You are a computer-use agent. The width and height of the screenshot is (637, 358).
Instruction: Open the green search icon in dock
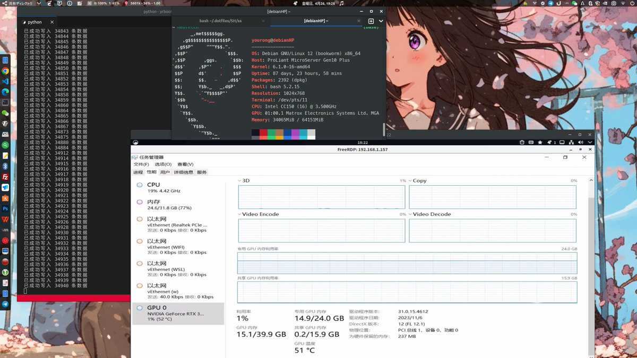click(5, 144)
